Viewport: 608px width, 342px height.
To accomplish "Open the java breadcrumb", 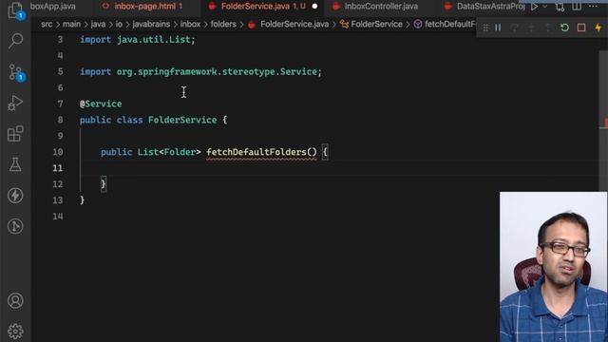I will [98, 24].
